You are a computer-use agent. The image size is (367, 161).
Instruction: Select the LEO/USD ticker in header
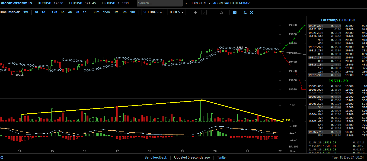point(115,3)
